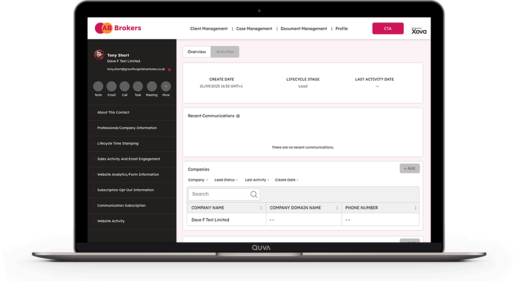Click the + Add button in Companies

point(410,168)
